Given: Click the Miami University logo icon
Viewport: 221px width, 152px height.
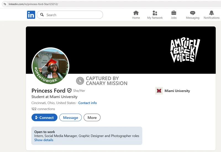Looking at the screenshot, I should (159, 91).
